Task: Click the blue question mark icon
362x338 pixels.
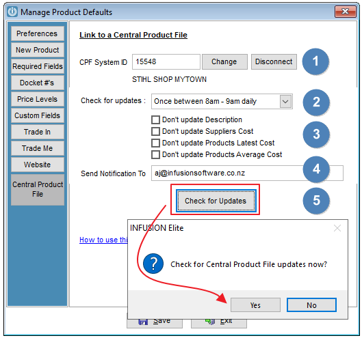Action: click(153, 264)
